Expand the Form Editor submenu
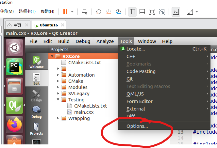Screen dimensions: 217x148 pos(164,101)
